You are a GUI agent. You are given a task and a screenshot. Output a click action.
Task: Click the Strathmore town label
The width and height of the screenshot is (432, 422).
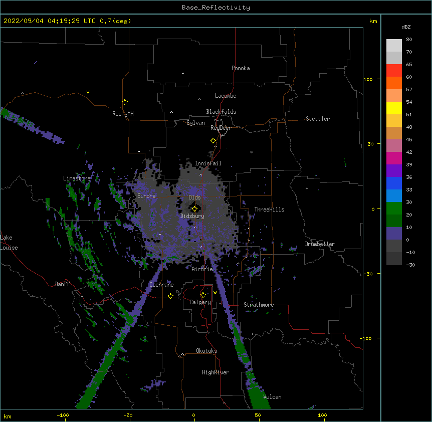259,305
